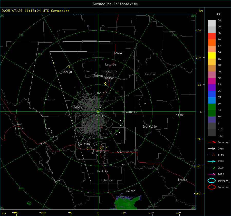Click the ThreeHills label

(129, 112)
